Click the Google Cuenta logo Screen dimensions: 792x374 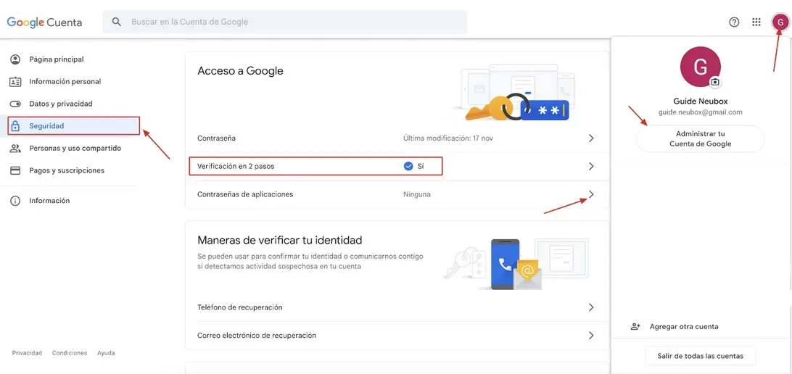click(x=44, y=22)
